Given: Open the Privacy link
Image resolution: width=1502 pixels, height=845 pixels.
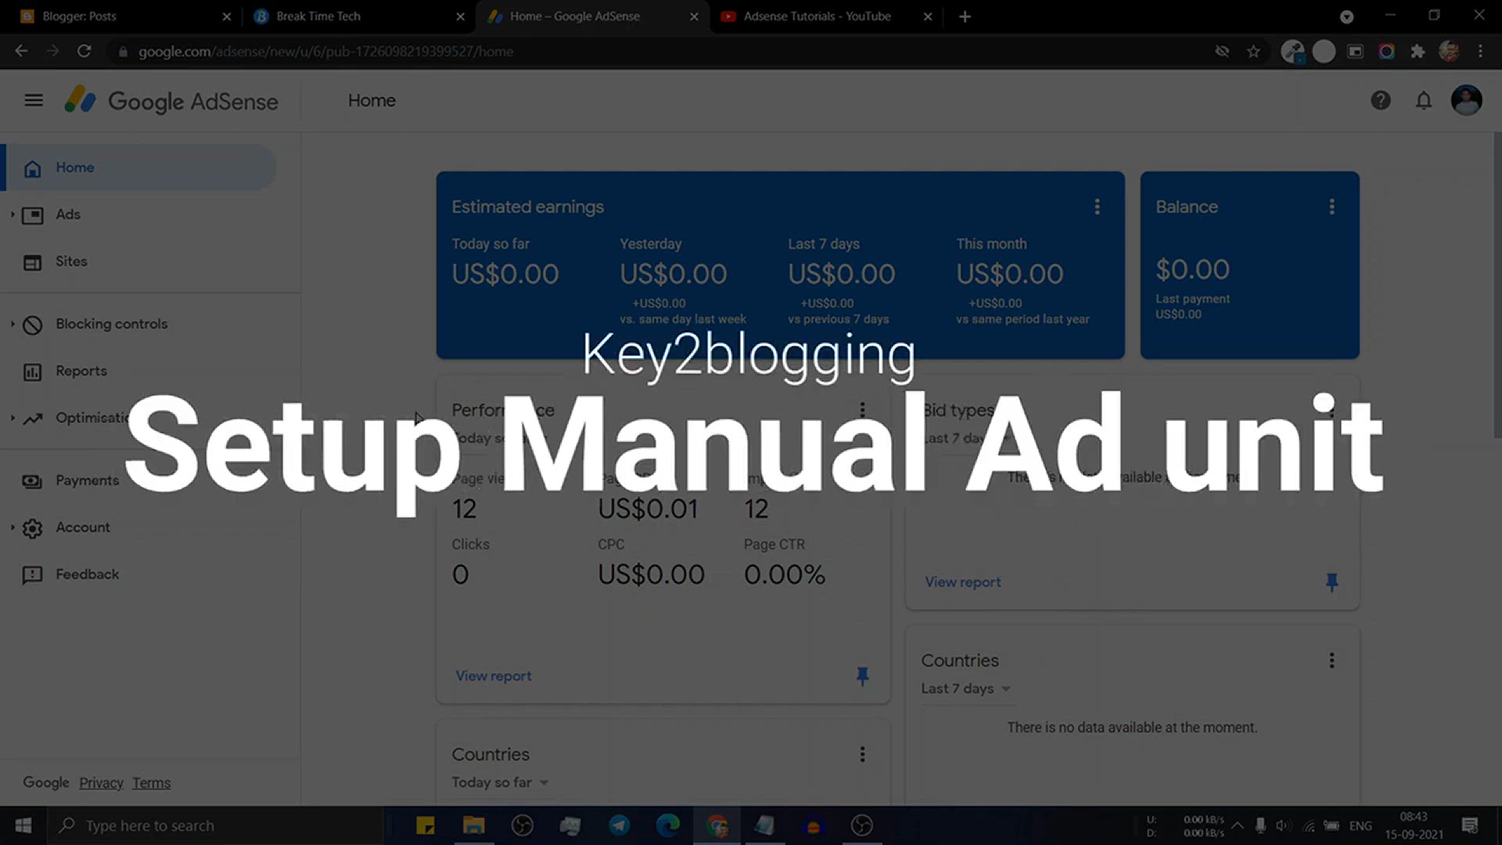Looking at the screenshot, I should click(x=101, y=783).
